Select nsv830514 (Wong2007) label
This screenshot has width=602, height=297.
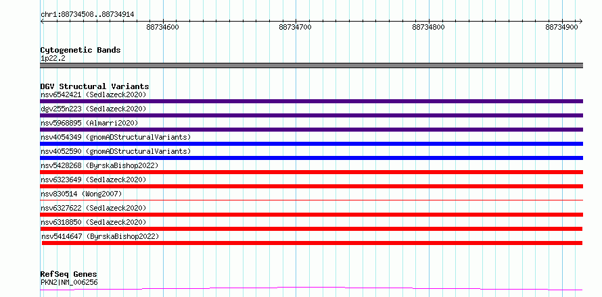click(x=81, y=194)
